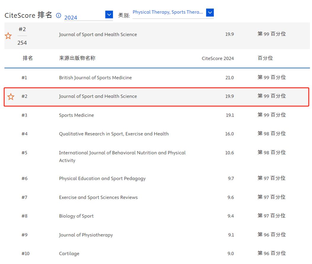This screenshot has height=264, width=312.
Task: Select Physical Education and Sport Pedagogy
Action: coord(102,179)
